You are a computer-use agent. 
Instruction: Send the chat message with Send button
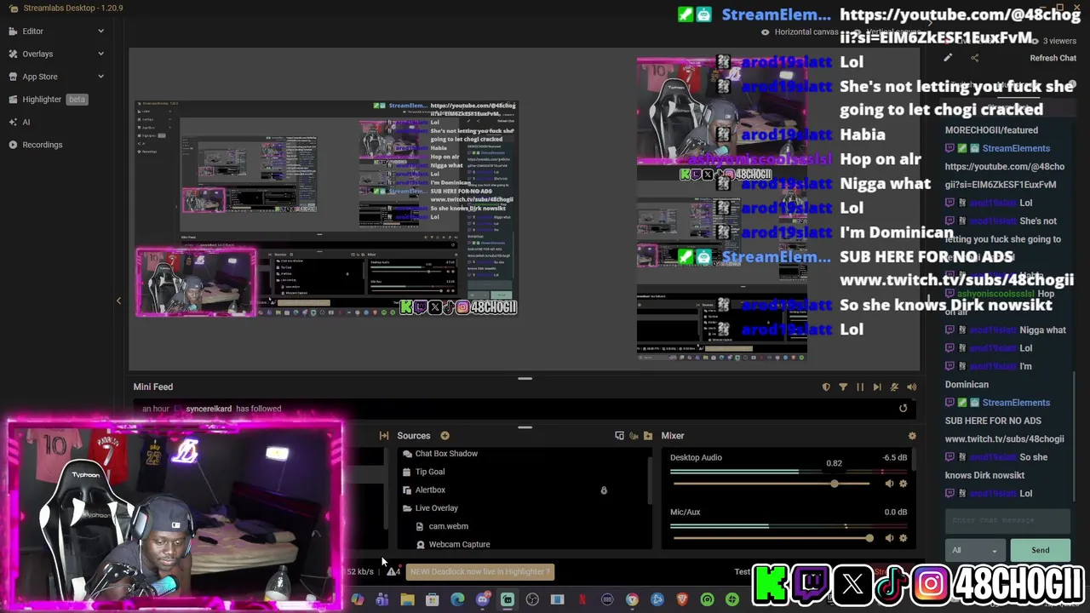[x=1040, y=550]
